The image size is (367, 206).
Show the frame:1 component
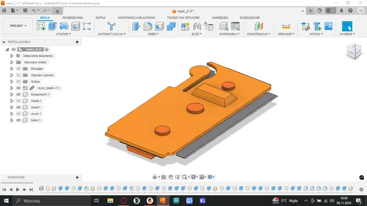point(19,101)
